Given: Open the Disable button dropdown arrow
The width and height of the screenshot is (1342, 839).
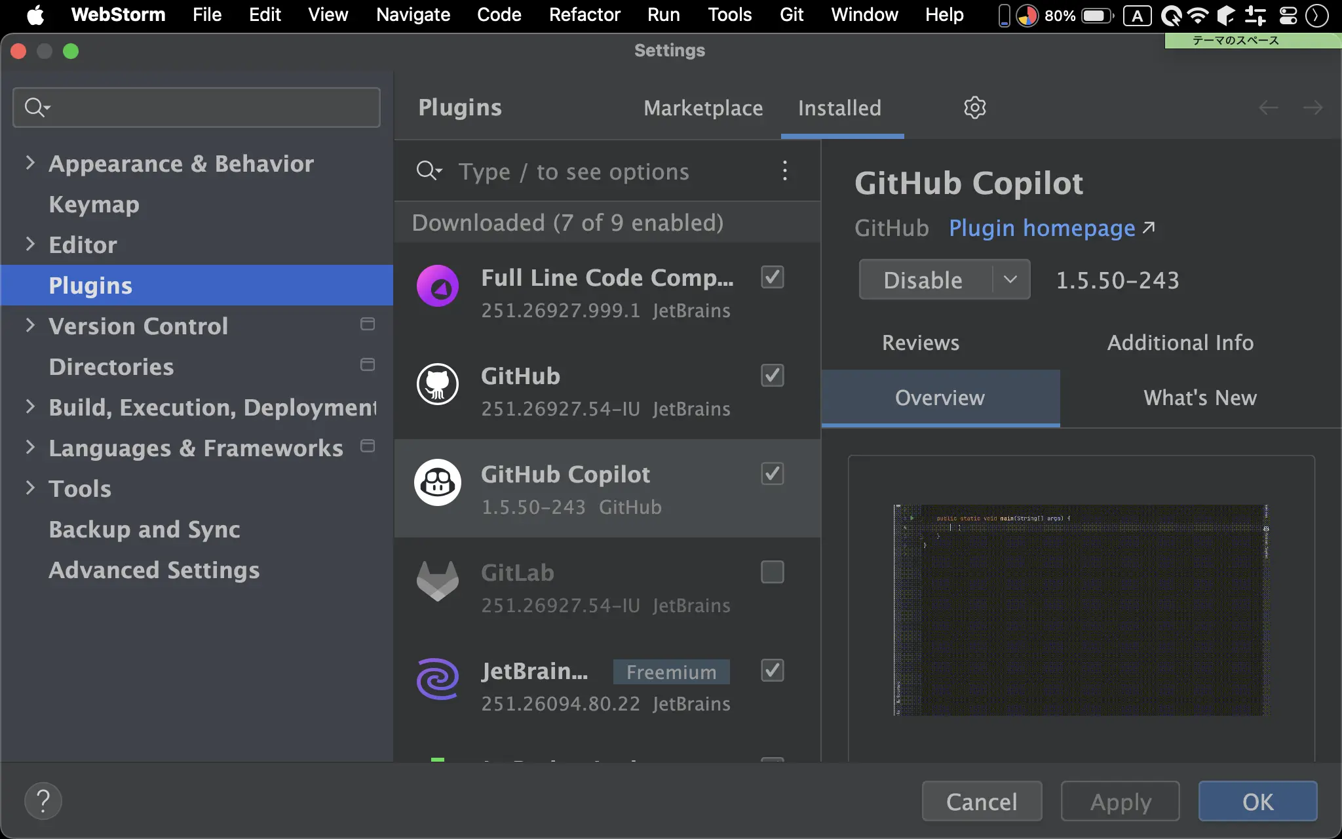Looking at the screenshot, I should click(x=1010, y=280).
